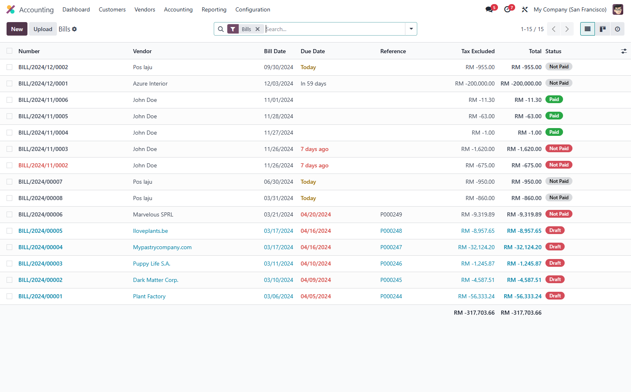Toggle the select-all checkbox in header
Viewport: 631px width, 392px height.
[x=9, y=51]
